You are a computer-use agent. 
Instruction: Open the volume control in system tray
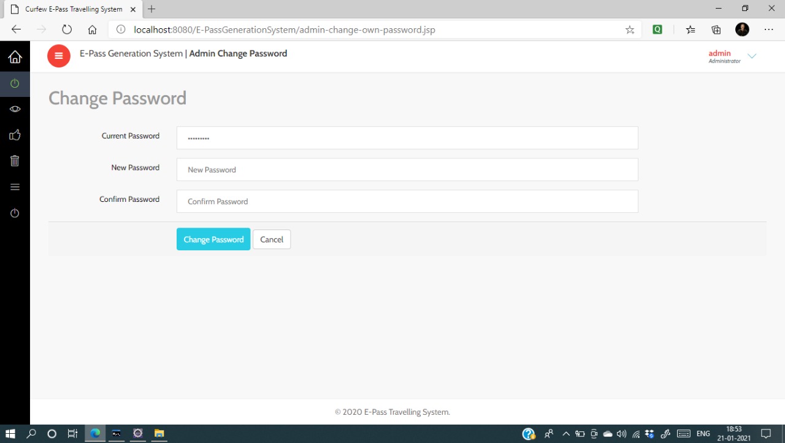(x=621, y=434)
